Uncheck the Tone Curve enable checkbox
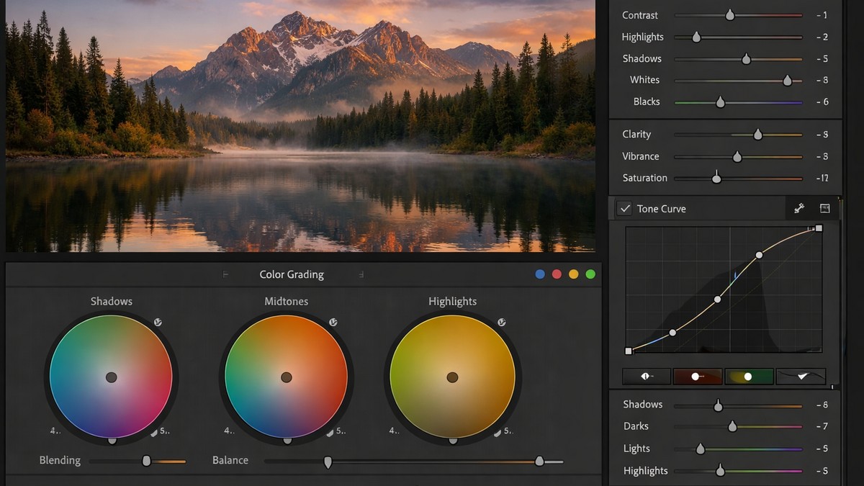864x486 pixels. tap(624, 208)
